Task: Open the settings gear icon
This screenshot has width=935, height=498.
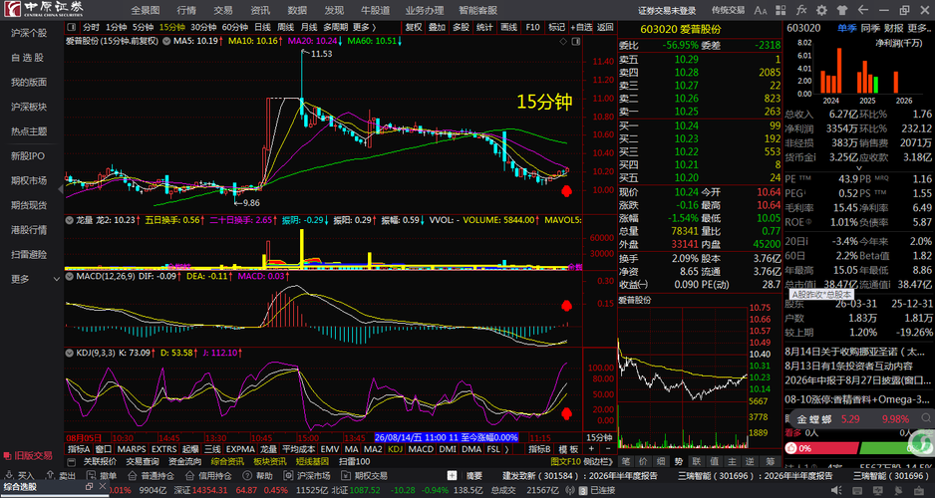Action: [821, 10]
